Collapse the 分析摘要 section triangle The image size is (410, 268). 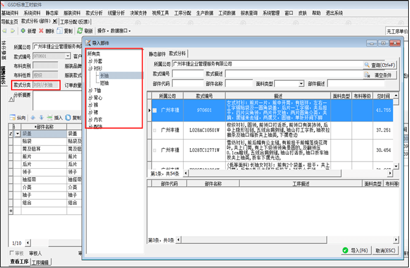[11, 99]
